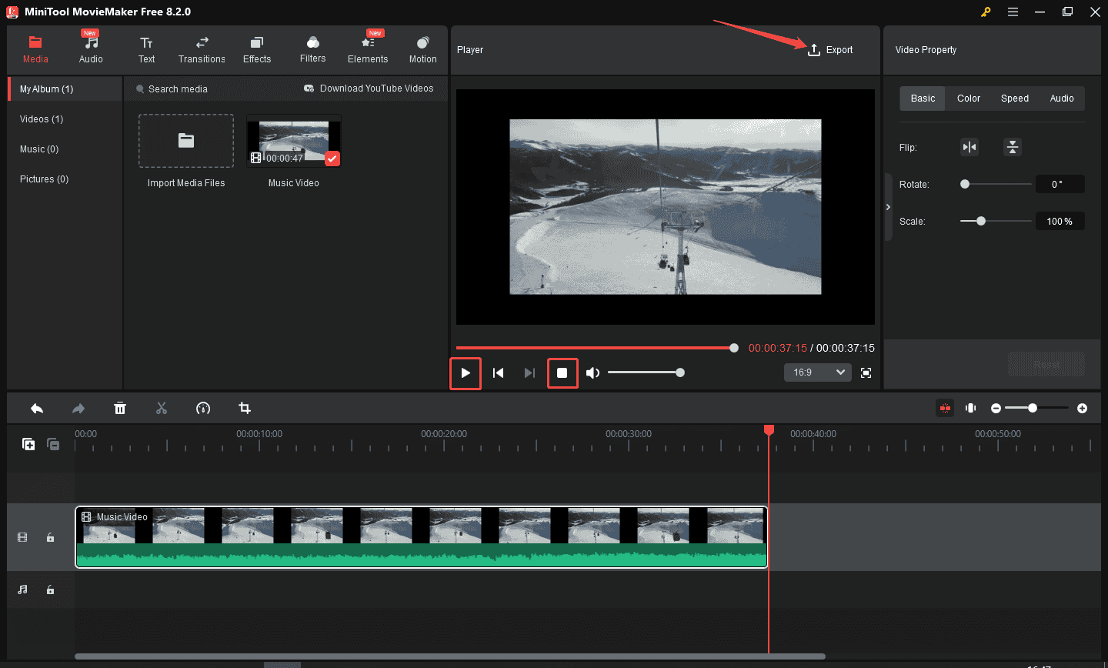
Task: Select the Music Video clip on timeline
Action: click(x=422, y=537)
